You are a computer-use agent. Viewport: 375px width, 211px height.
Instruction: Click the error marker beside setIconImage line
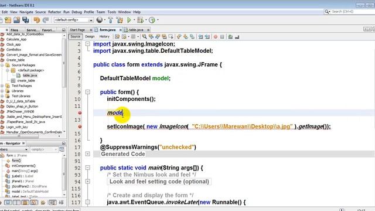pos(80,127)
